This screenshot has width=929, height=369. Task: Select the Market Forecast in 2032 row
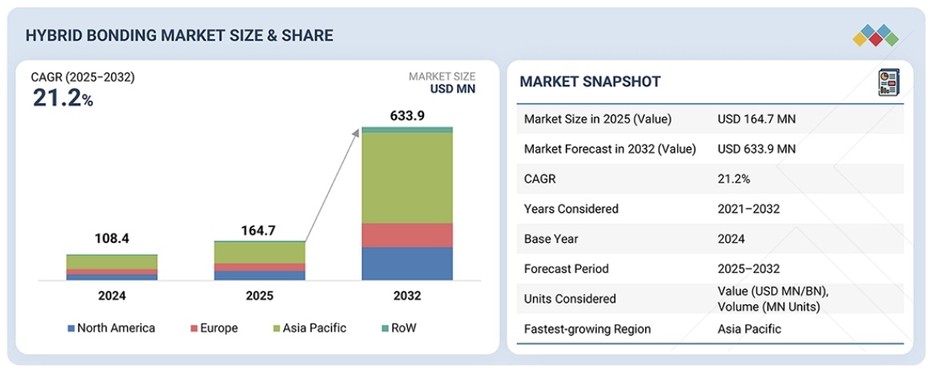click(710, 149)
